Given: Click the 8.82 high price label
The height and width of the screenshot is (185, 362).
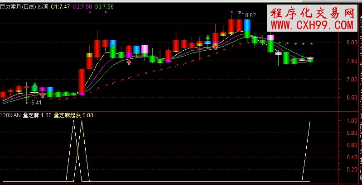Looking at the screenshot, I should (250, 15).
